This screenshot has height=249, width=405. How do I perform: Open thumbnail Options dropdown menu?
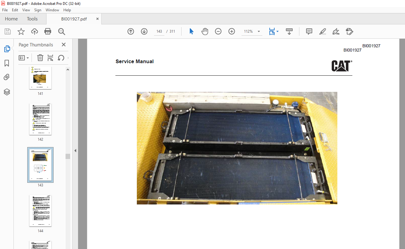coord(24,58)
